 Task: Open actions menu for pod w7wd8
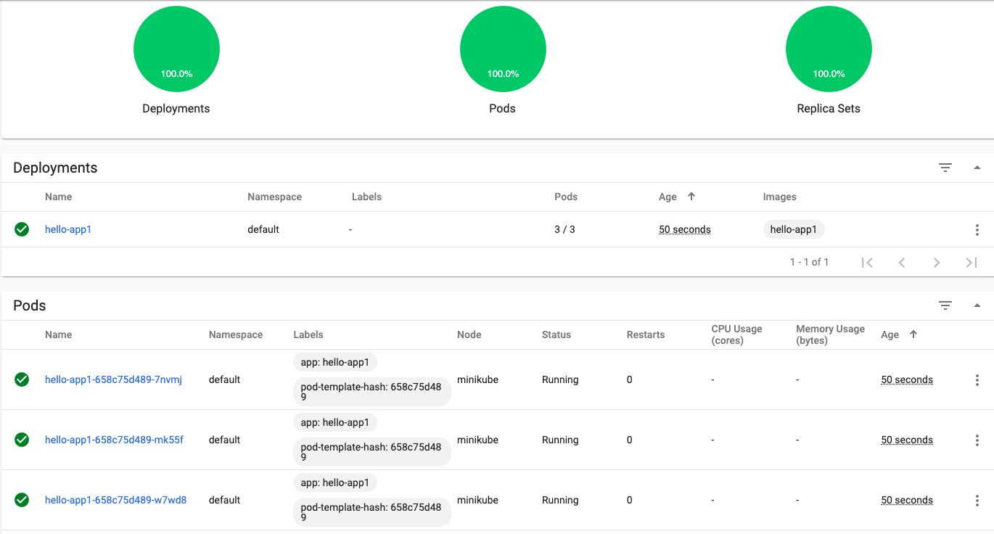click(x=977, y=501)
